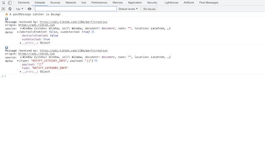Click the info badge beside the devtoolsEnabled object
Screen dimensions: 265x165
tap(92, 32)
